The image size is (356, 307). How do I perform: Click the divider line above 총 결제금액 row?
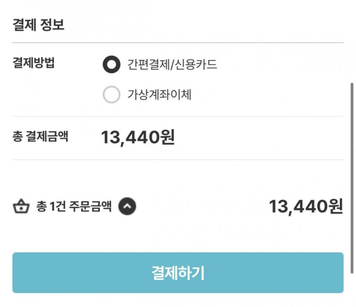click(x=178, y=116)
